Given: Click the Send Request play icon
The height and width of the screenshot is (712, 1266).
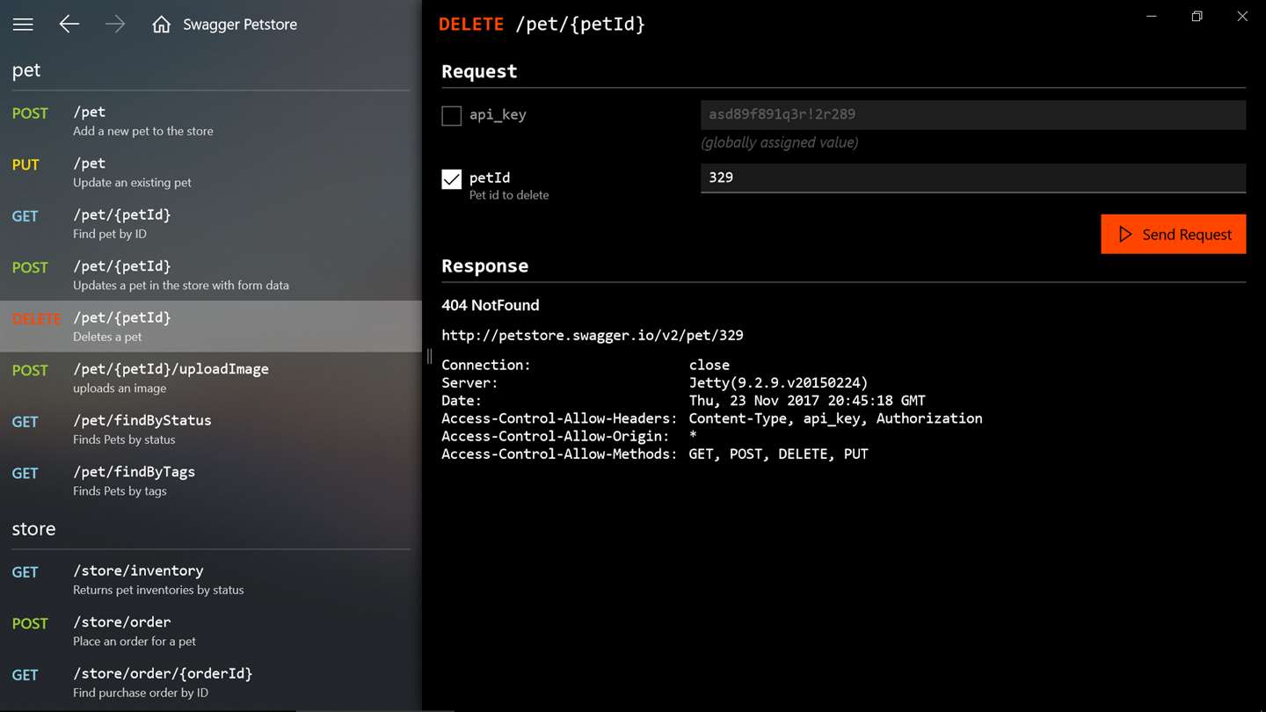Looking at the screenshot, I should [x=1125, y=235].
